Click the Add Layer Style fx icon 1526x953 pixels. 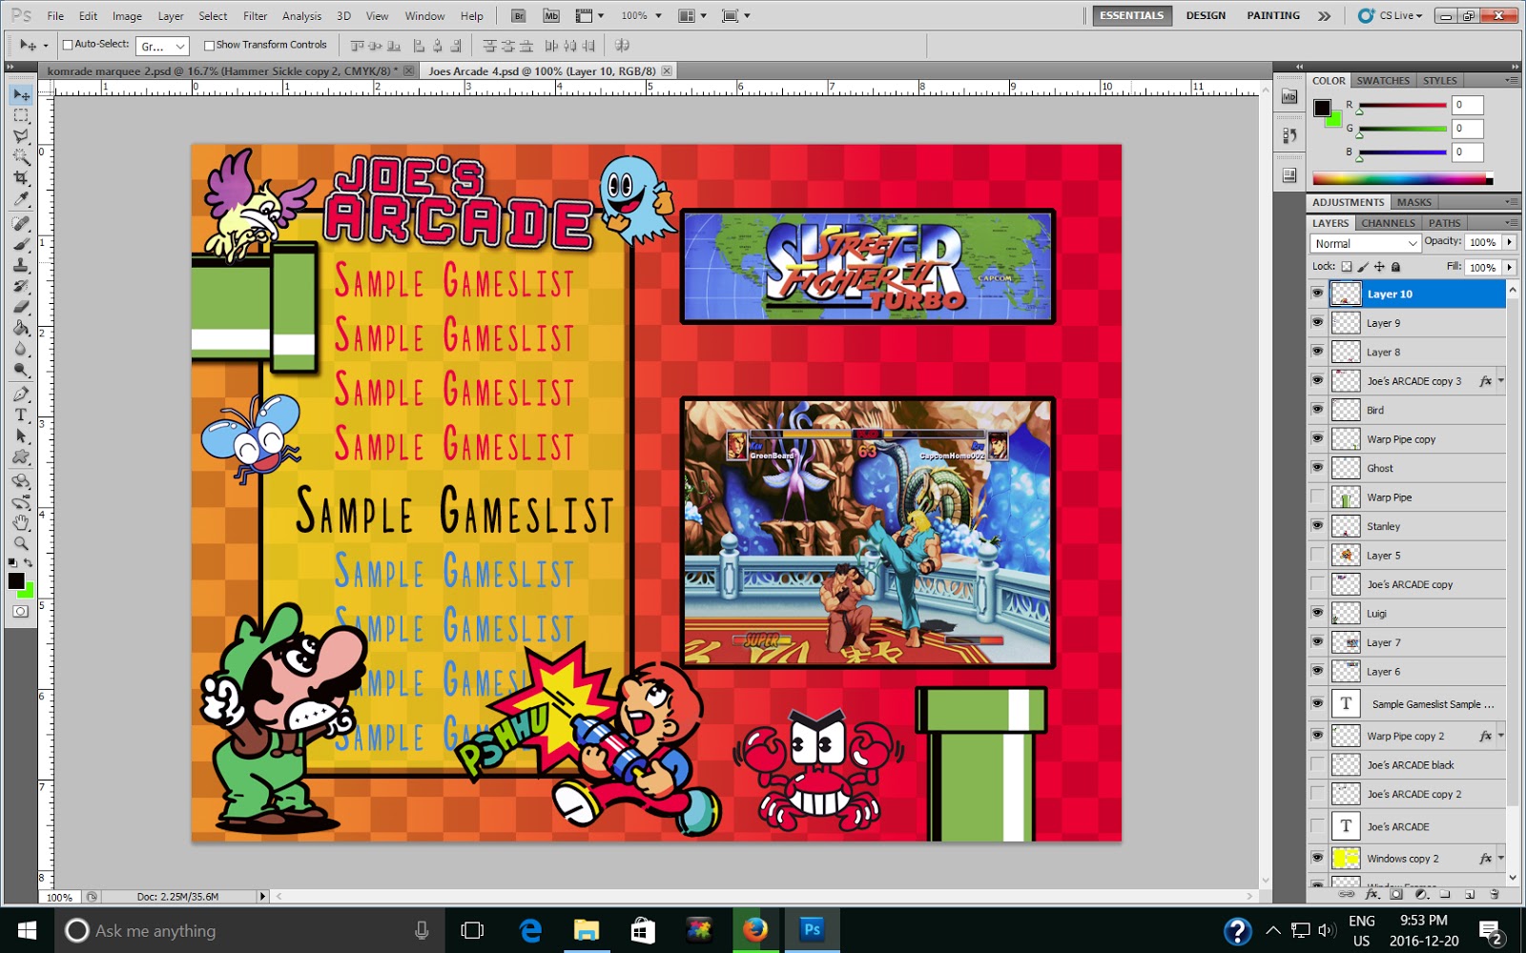1371,894
